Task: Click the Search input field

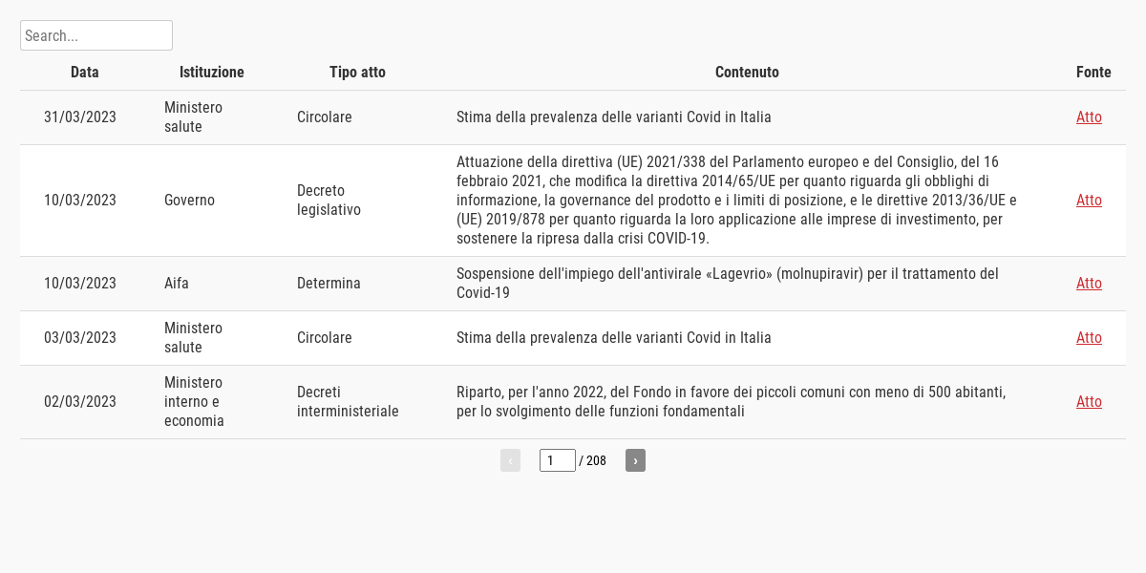Action: [x=95, y=35]
